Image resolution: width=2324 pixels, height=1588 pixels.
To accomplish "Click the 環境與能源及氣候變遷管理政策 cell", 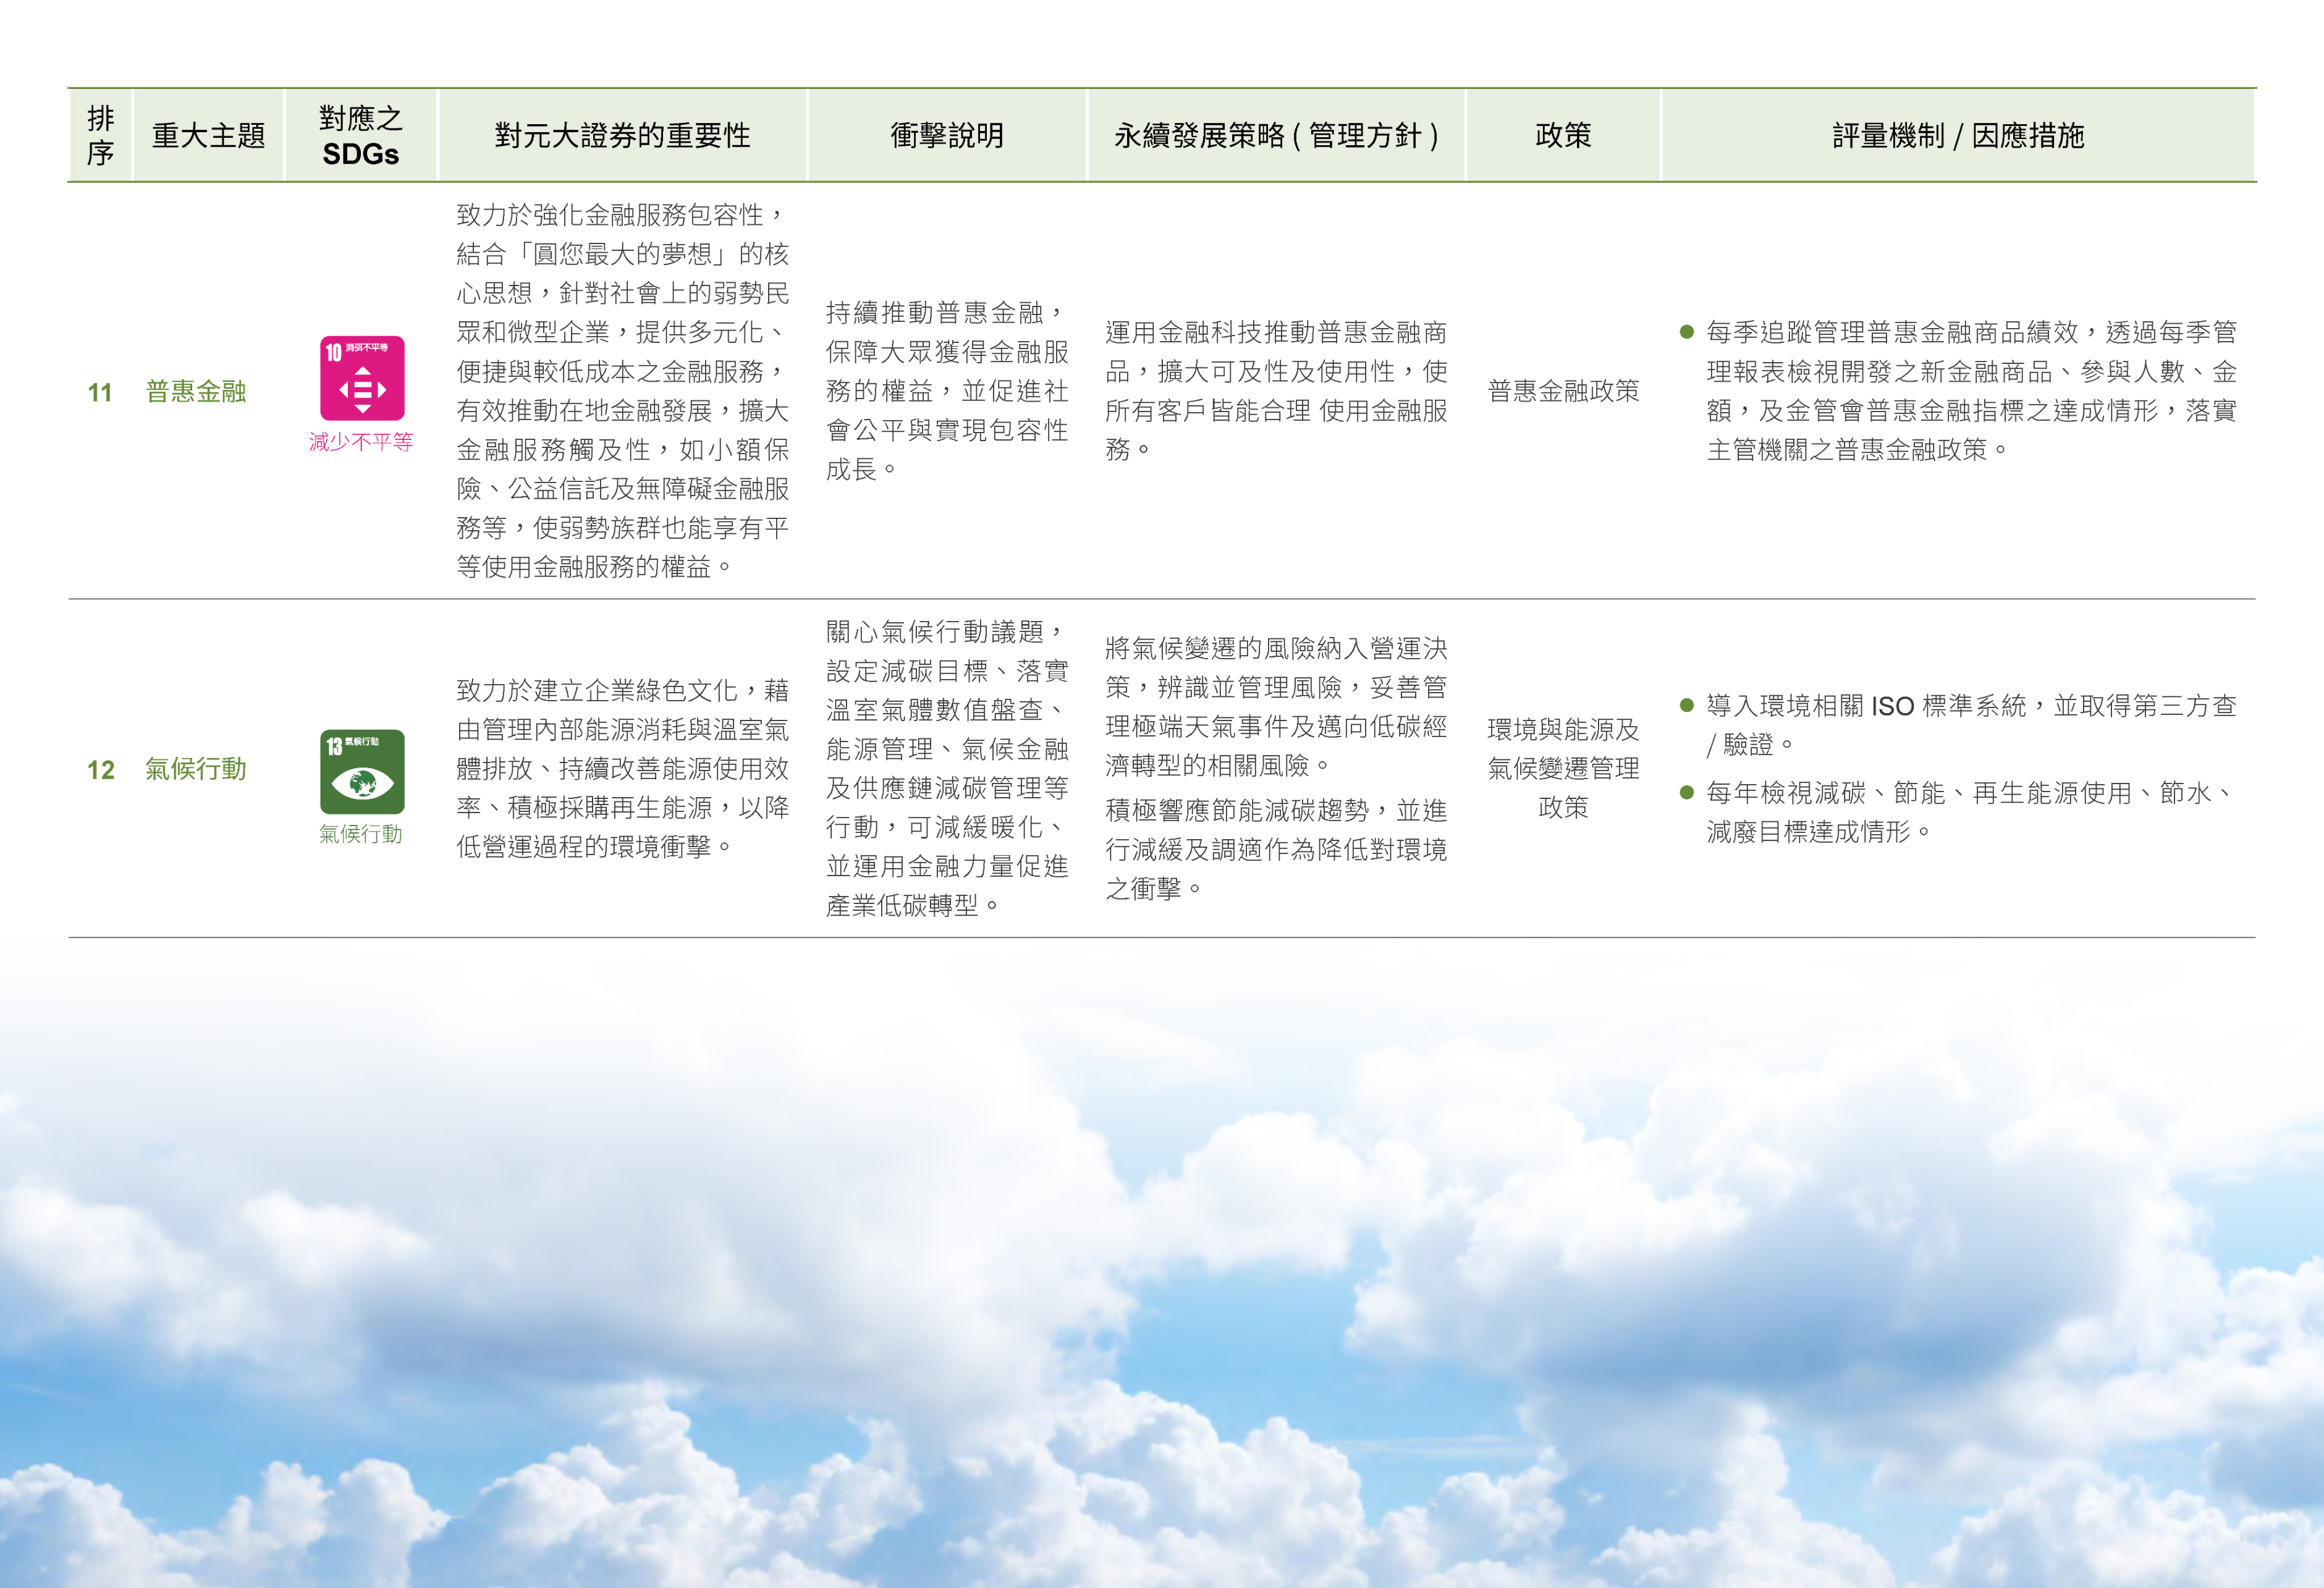I will (x=1563, y=768).
